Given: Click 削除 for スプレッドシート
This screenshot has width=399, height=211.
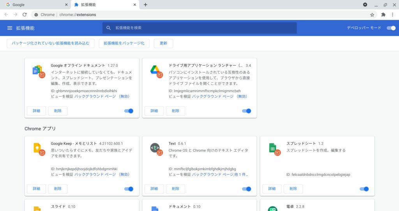Looking at the screenshot, I should [x=293, y=189].
